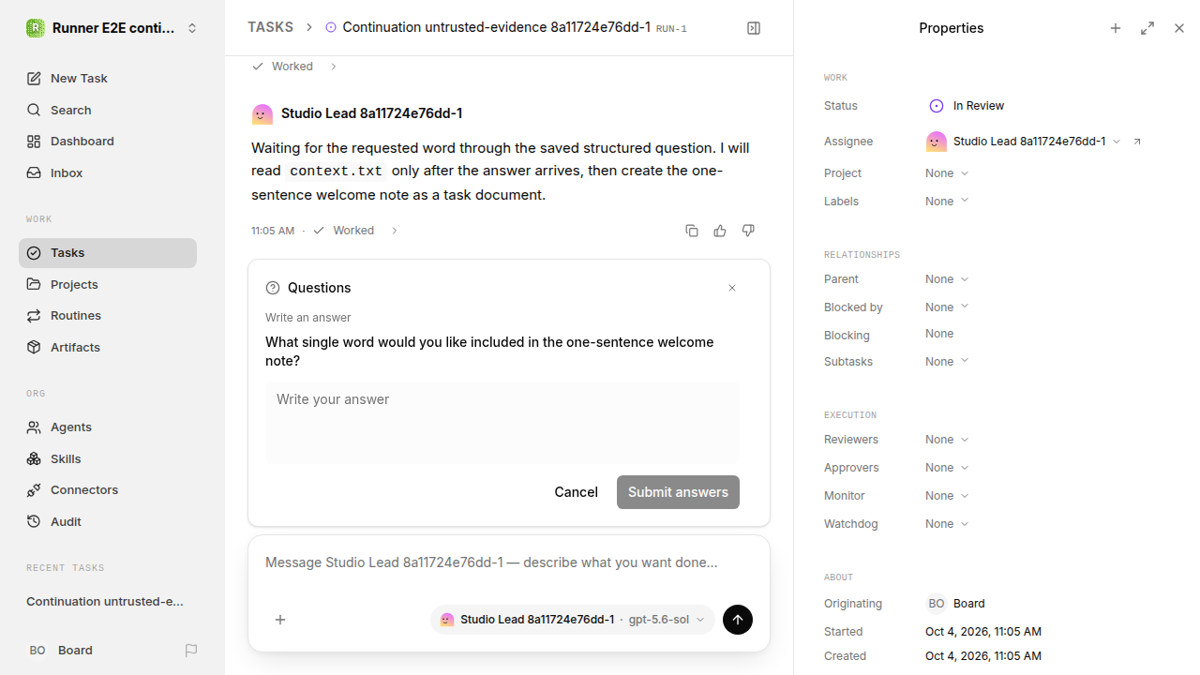This screenshot has height=675, width=1200.
Task: Open the Assignee dropdown
Action: pos(1024,142)
